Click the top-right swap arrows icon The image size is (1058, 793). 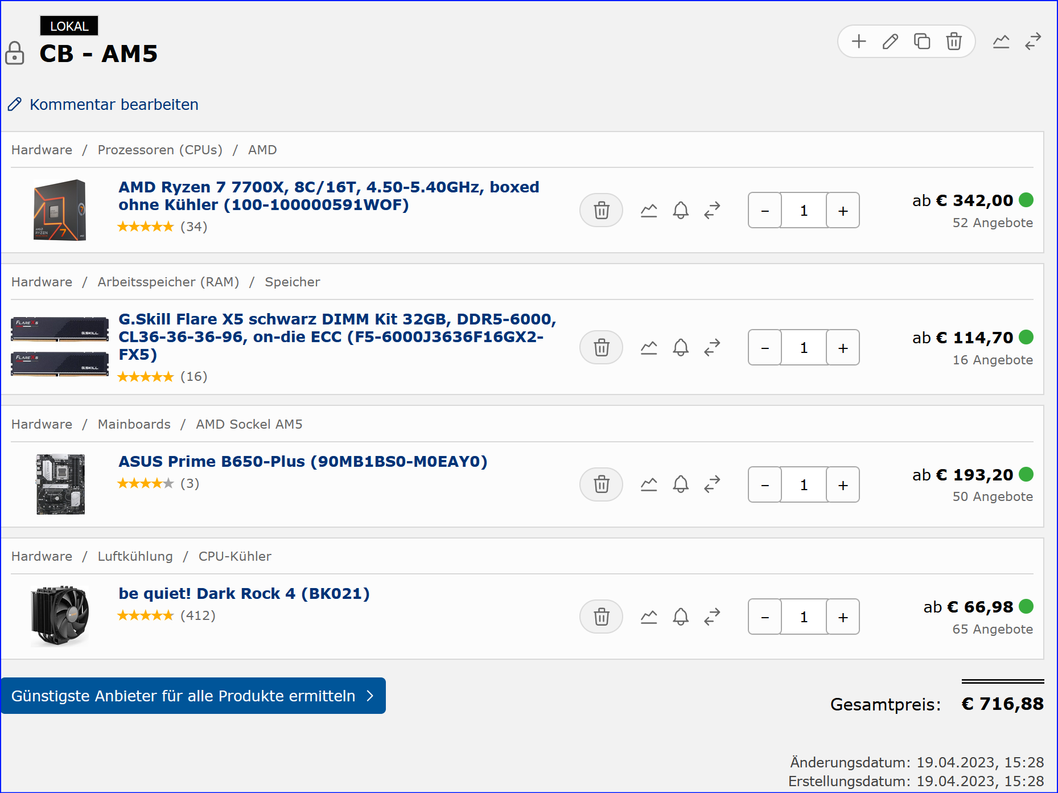point(1033,41)
